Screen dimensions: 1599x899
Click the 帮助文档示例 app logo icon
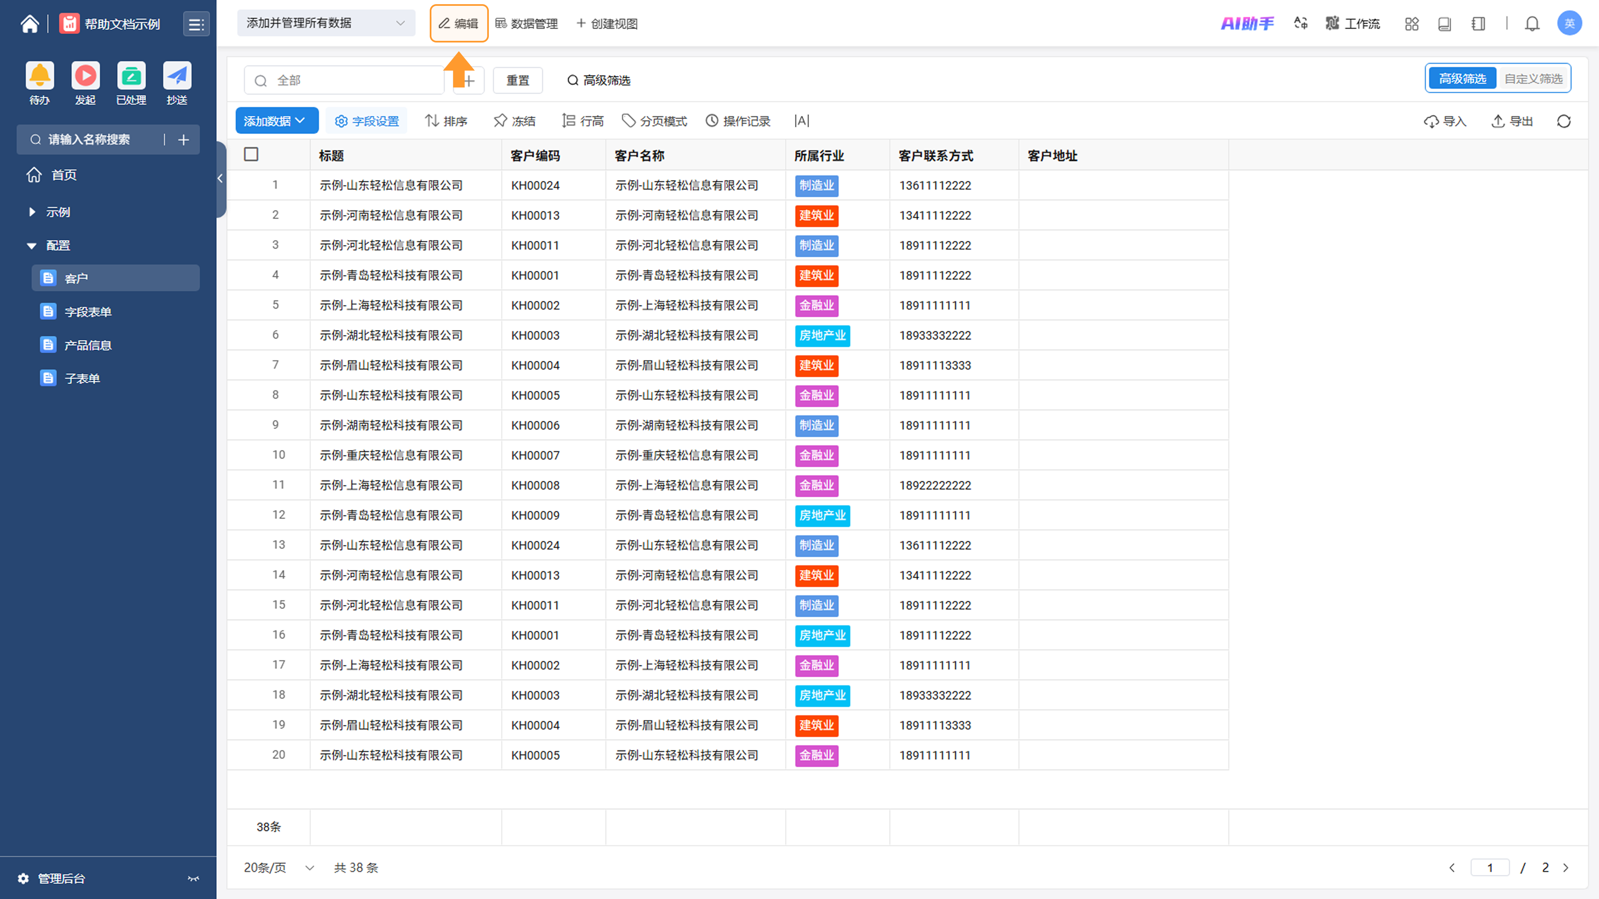pyautogui.click(x=69, y=24)
